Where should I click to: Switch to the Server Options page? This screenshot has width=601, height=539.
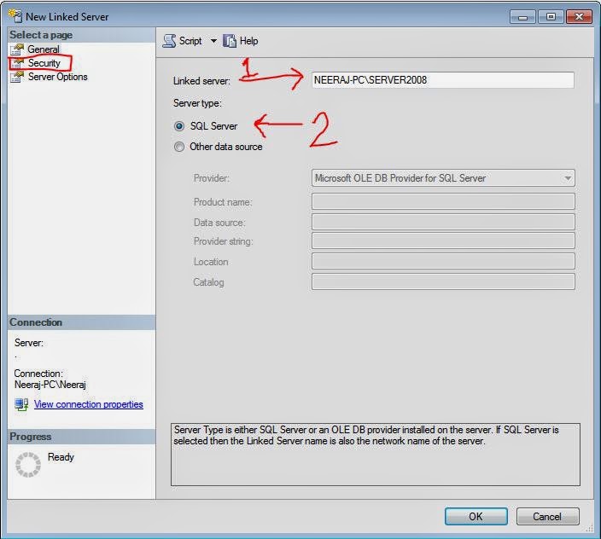(58, 77)
